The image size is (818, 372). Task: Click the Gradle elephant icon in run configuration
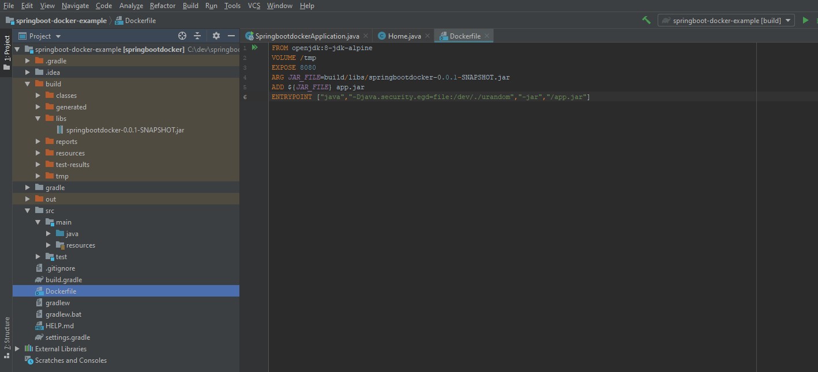pyautogui.click(x=667, y=20)
